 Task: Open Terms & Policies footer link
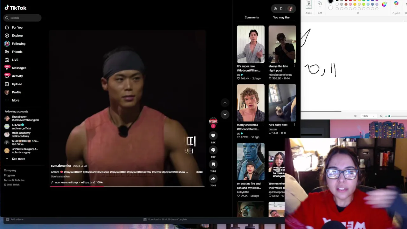pyautogui.click(x=14, y=180)
